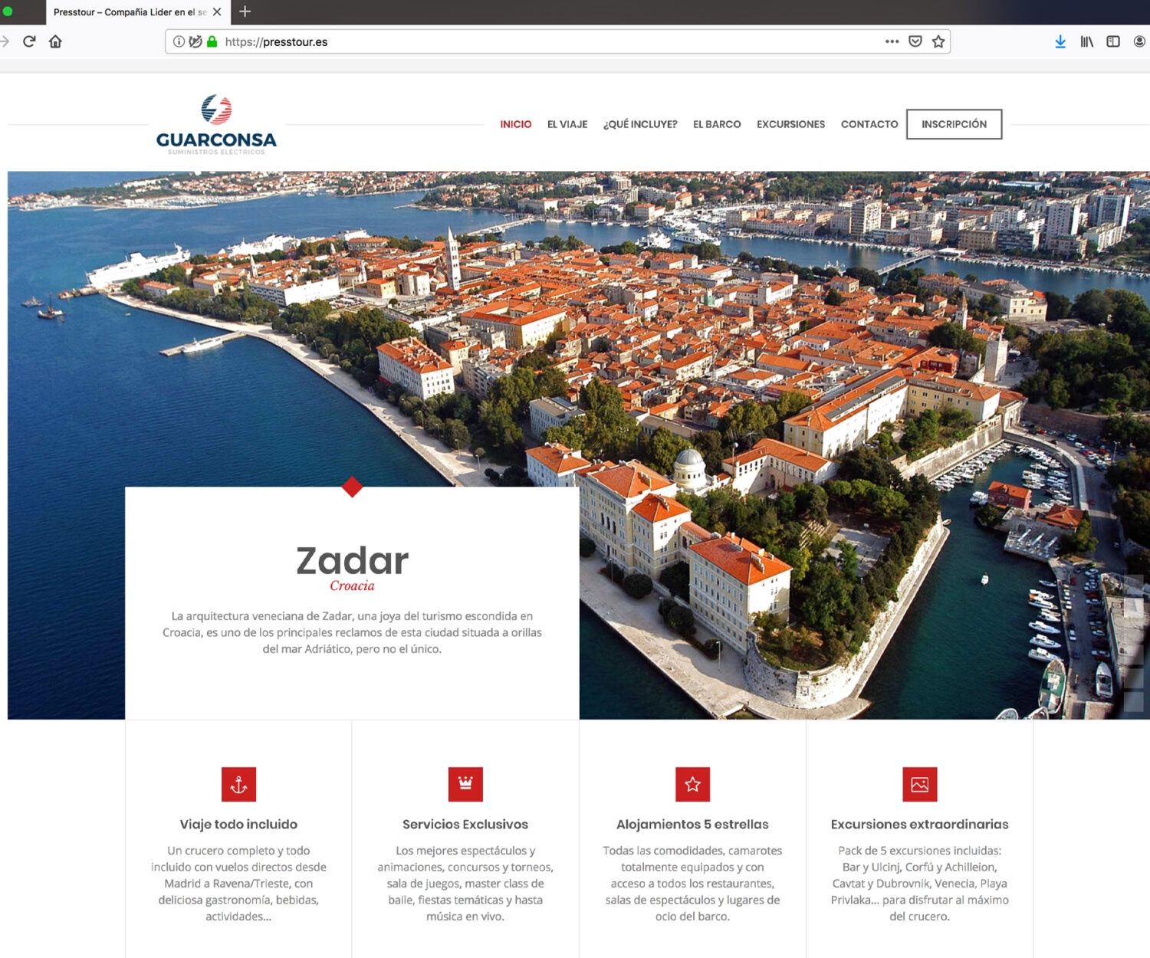This screenshot has height=958, width=1150.
Task: Reload the page with the refresh icon
Action: pyautogui.click(x=29, y=41)
